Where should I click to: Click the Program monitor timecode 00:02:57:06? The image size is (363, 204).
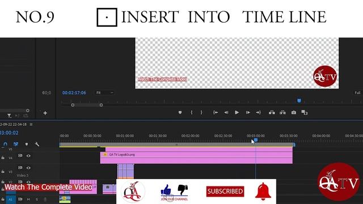tap(74, 93)
